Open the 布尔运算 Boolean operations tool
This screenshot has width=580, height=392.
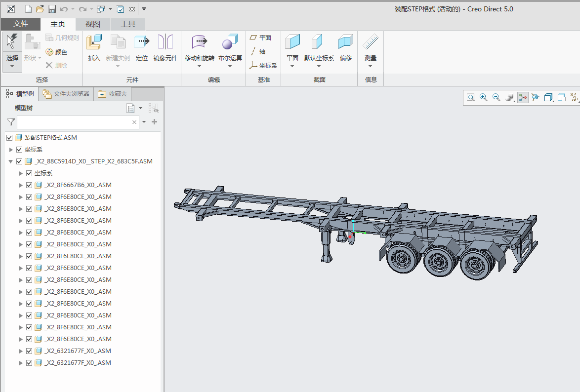[x=230, y=42]
